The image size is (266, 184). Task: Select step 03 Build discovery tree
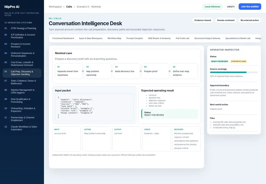[x=127, y=71]
